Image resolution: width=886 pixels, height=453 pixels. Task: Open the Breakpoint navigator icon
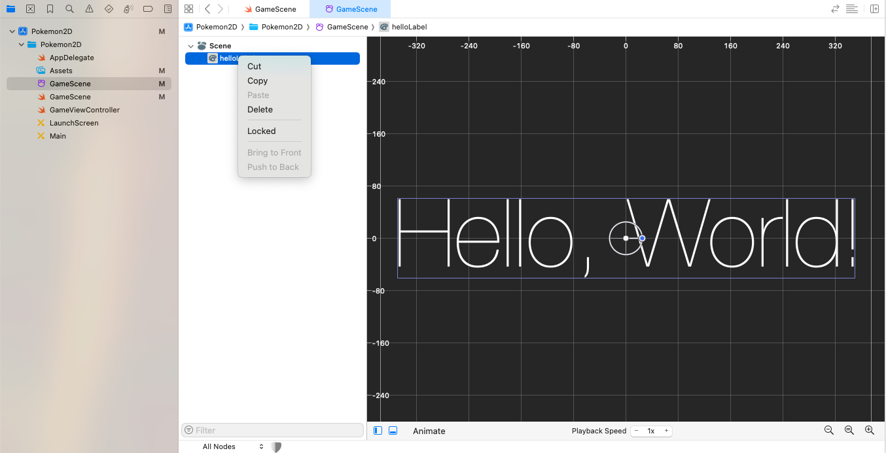[x=148, y=9]
